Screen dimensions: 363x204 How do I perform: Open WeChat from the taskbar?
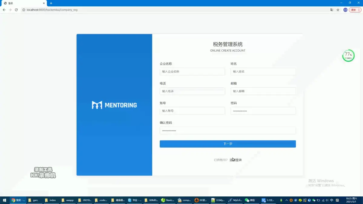point(251,200)
